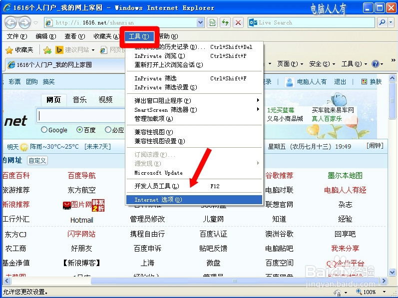398x298 pixels.
Task: Choose Internet 选项(O) menu entry
Action: tap(194, 200)
